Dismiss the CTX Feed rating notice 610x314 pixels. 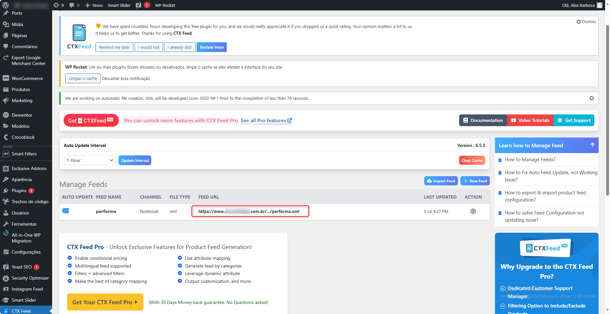click(x=586, y=22)
